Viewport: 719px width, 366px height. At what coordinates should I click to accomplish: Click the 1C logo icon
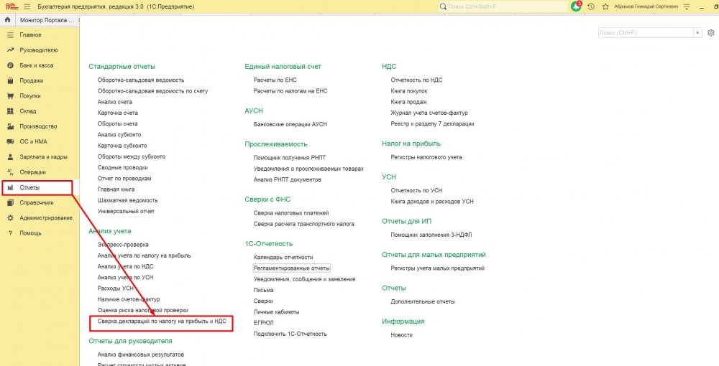11,7
